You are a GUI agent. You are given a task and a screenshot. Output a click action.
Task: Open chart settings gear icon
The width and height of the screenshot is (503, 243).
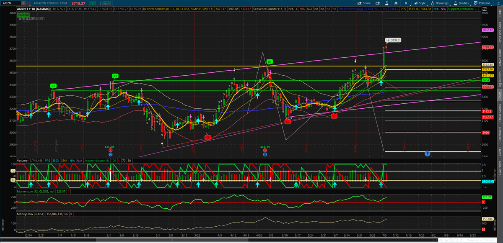396,3
